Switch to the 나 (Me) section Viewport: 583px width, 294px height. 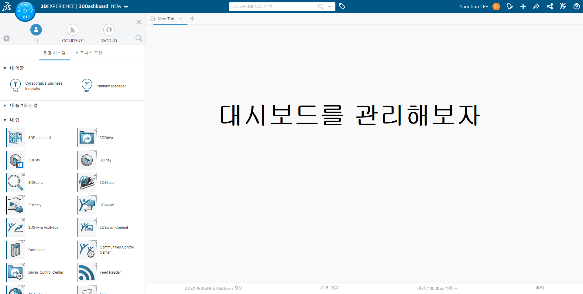[36, 33]
